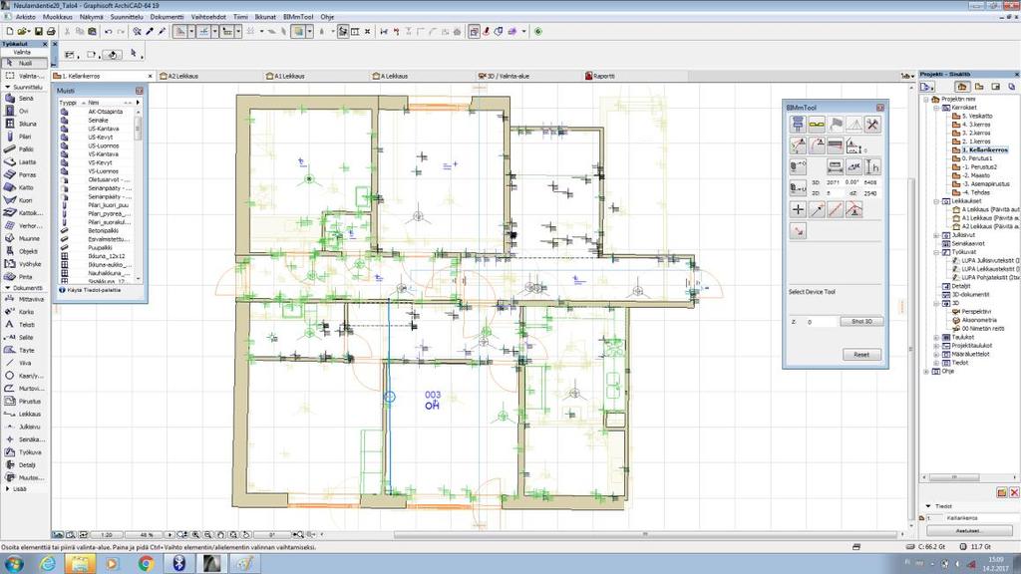Collapse the Dokumentti tool group

[x=7, y=288]
